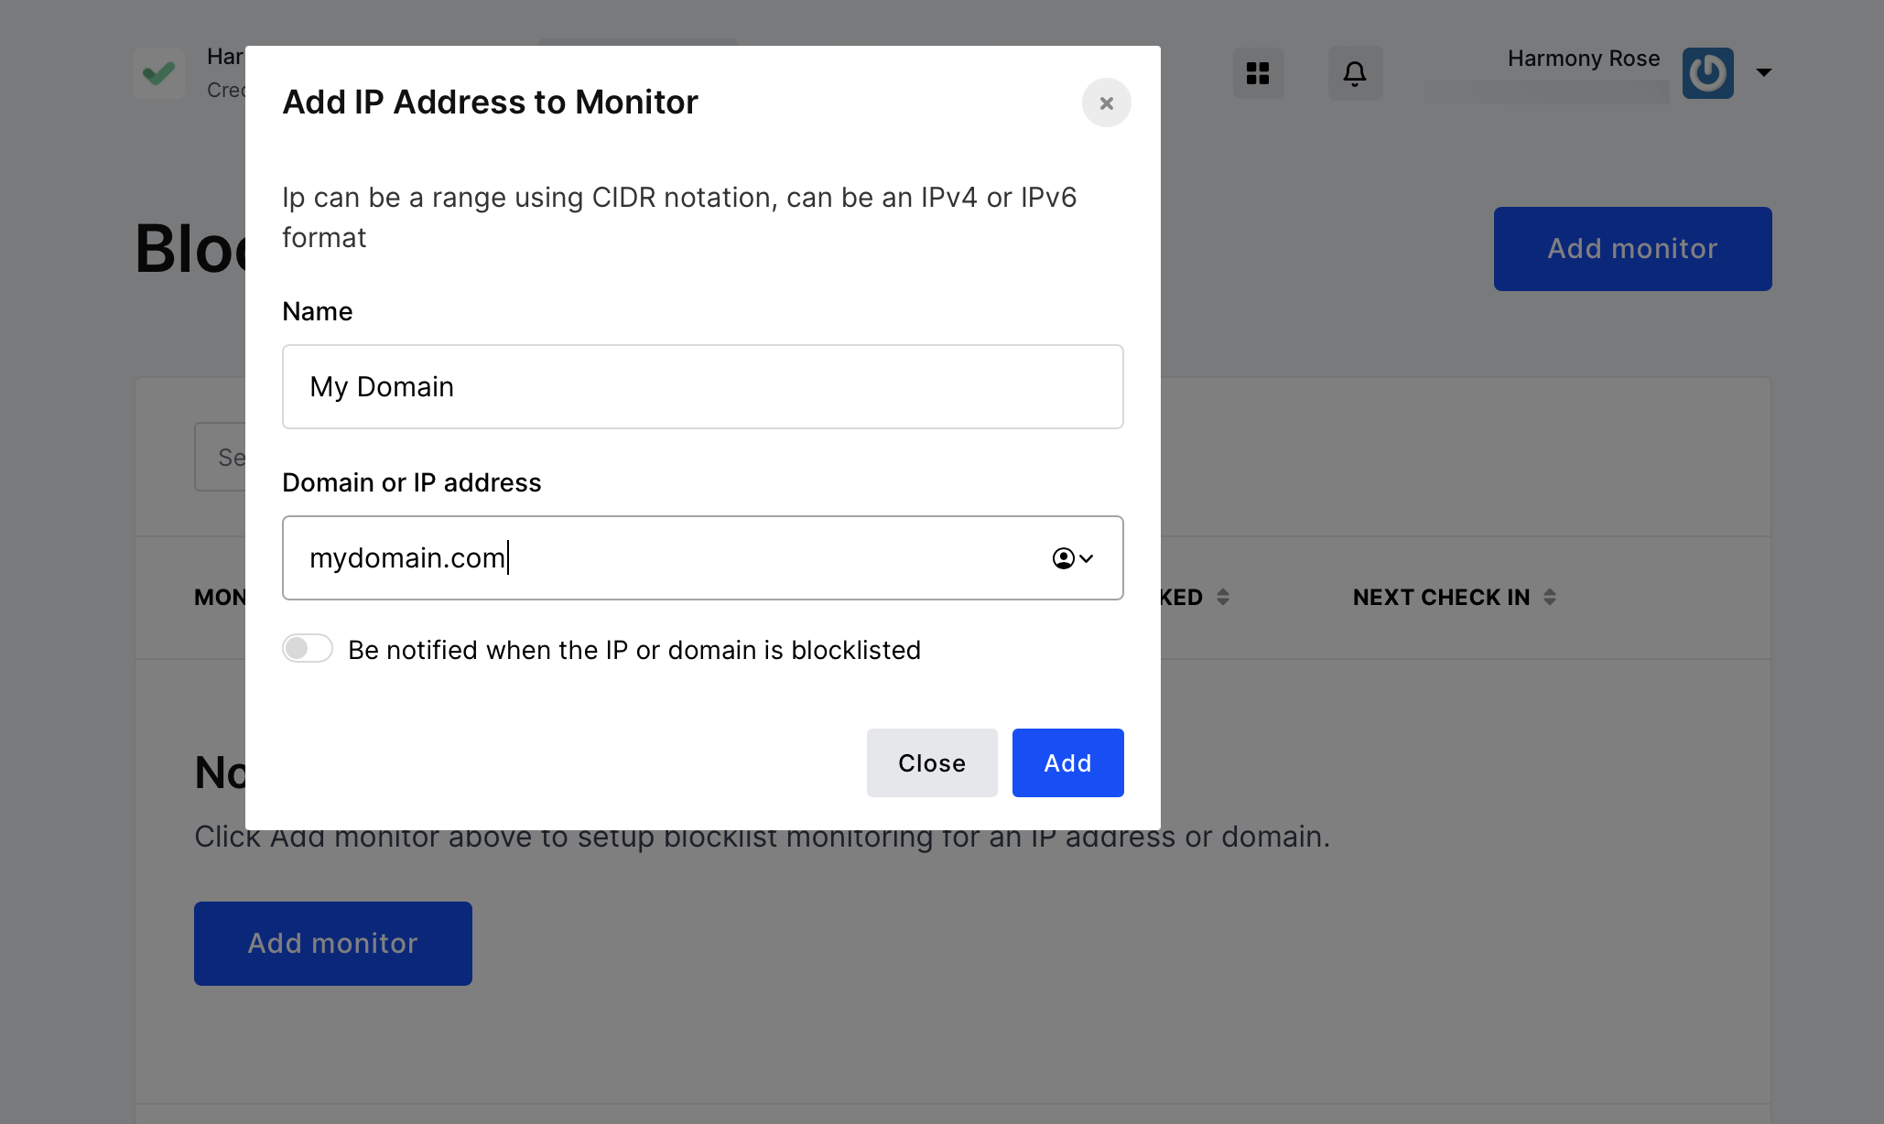This screenshot has width=1884, height=1124.
Task: Click the Close button in dialog
Action: point(931,762)
